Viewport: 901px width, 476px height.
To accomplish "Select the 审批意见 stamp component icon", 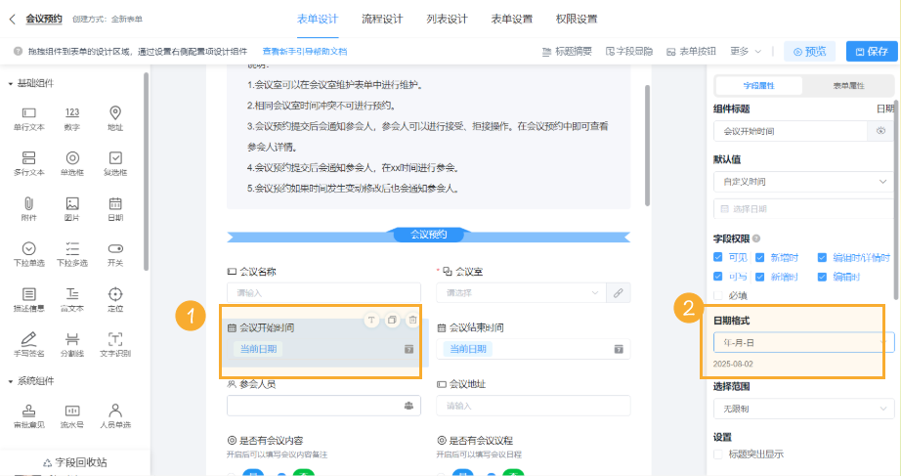I will (28, 411).
